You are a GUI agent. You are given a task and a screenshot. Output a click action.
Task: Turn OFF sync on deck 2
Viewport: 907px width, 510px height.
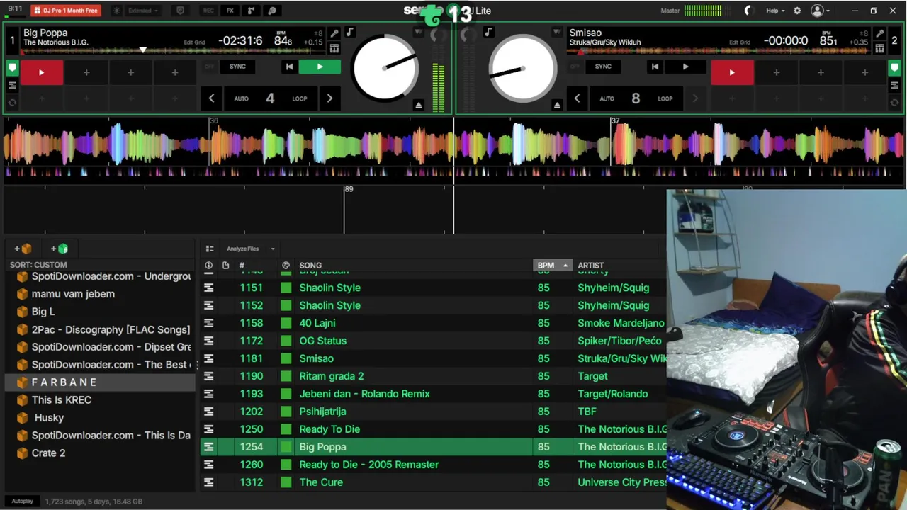click(x=575, y=67)
